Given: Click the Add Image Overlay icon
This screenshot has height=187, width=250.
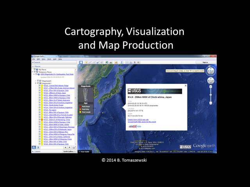Looking at the screenshot, I should pos(98,62).
